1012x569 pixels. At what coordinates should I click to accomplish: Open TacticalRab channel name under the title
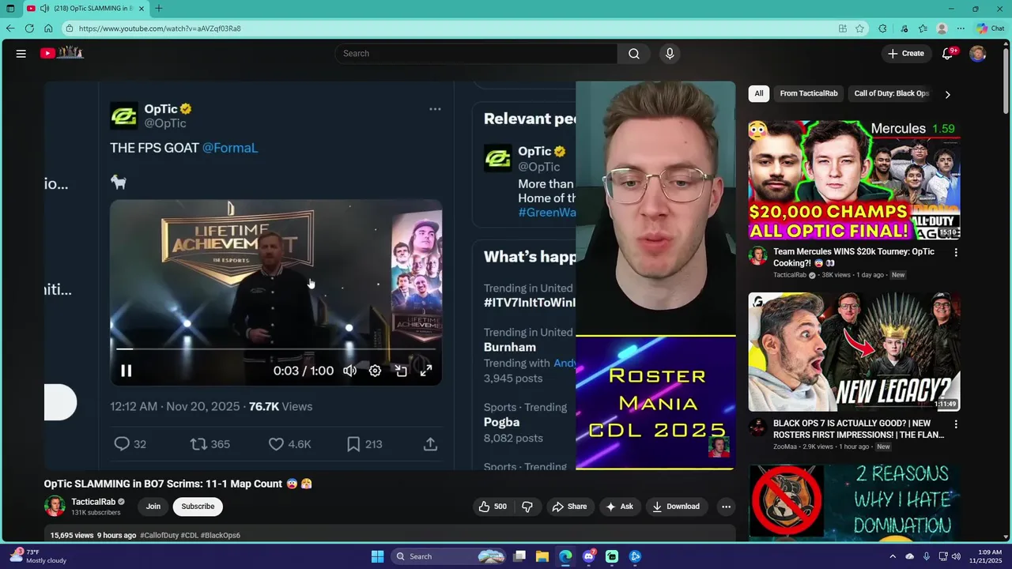tap(93, 502)
